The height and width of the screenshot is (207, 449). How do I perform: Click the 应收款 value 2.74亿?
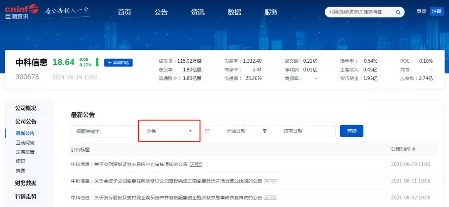(x=426, y=78)
